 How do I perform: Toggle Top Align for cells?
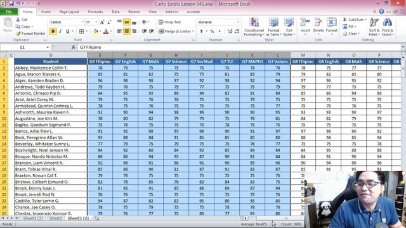coord(119,22)
